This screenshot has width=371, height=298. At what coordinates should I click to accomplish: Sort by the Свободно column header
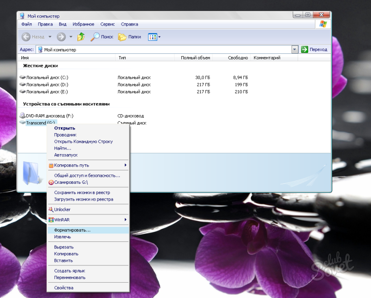click(238, 58)
